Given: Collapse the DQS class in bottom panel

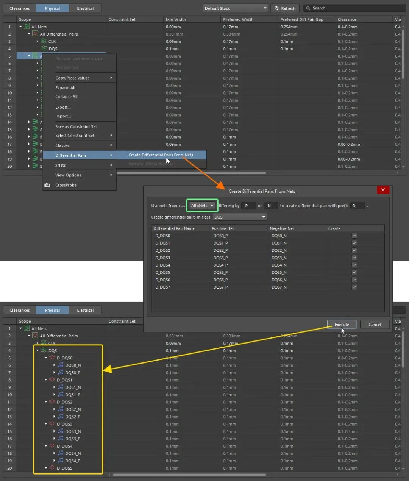Looking at the screenshot, I should coord(37,350).
